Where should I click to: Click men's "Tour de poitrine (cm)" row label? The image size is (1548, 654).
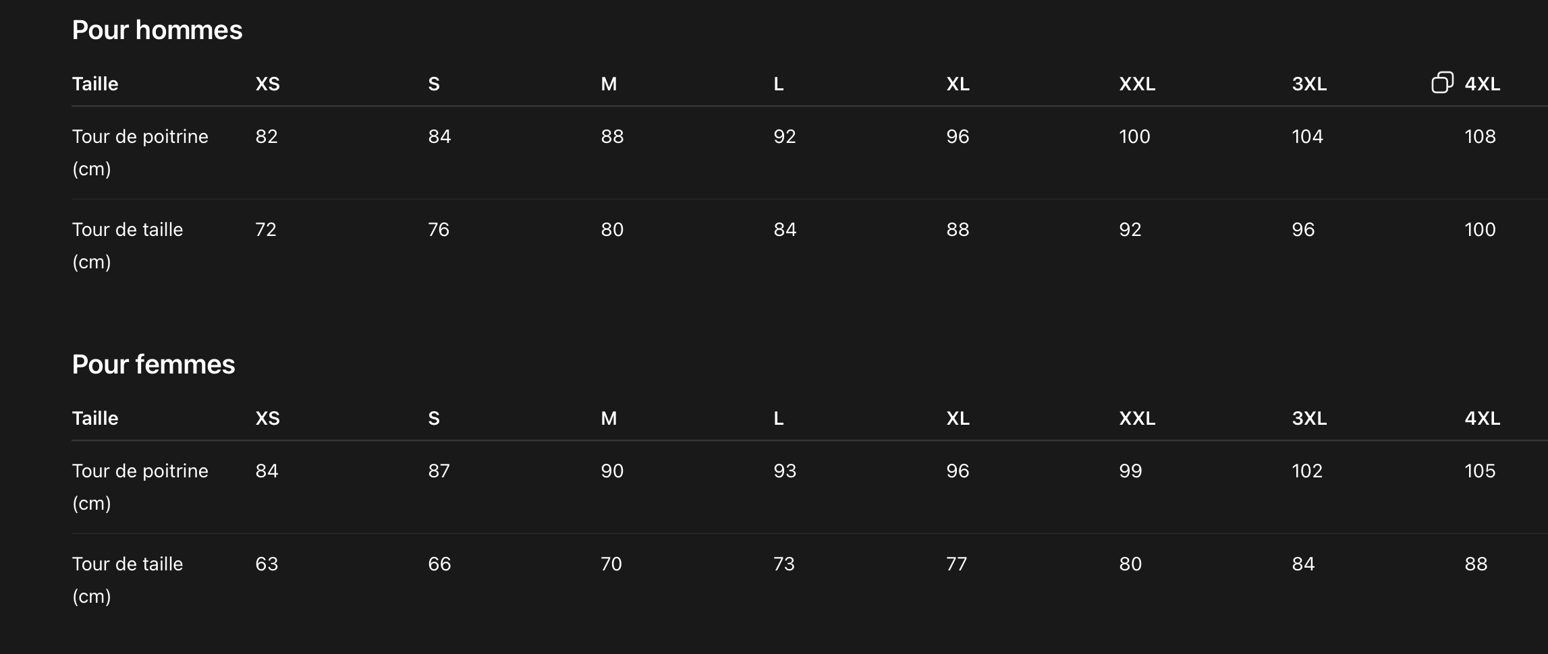click(140, 152)
